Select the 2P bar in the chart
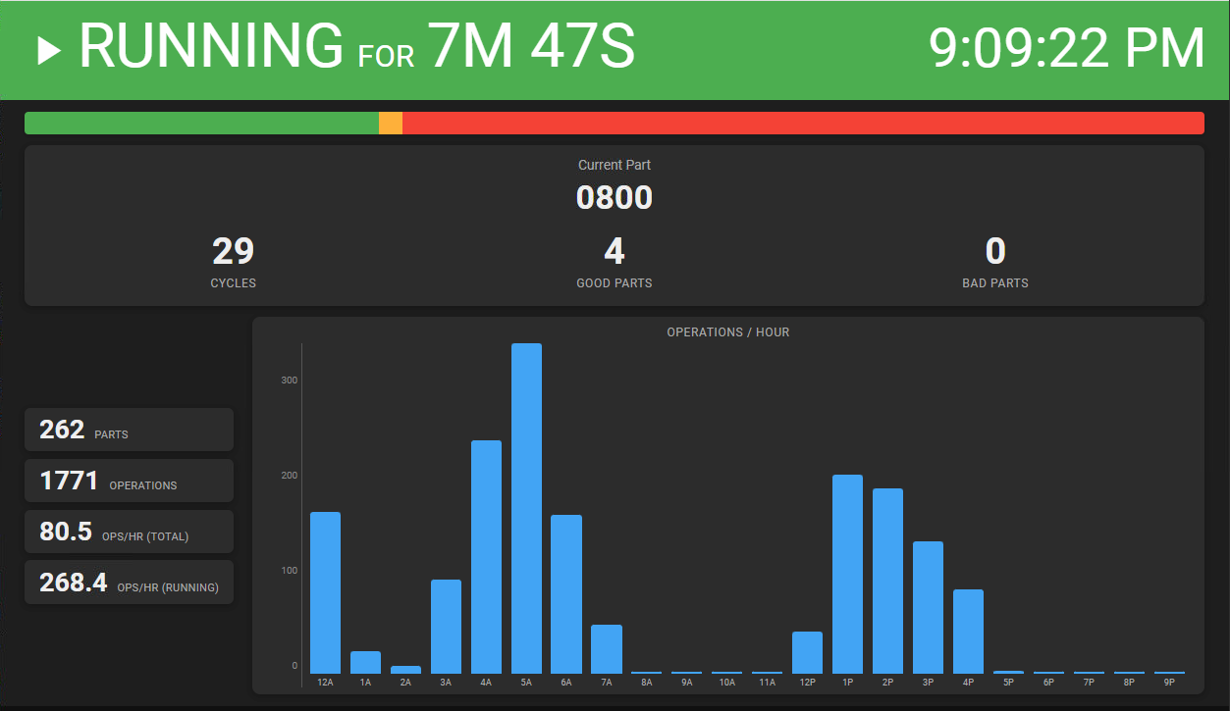The height and width of the screenshot is (711, 1230). coord(887,581)
